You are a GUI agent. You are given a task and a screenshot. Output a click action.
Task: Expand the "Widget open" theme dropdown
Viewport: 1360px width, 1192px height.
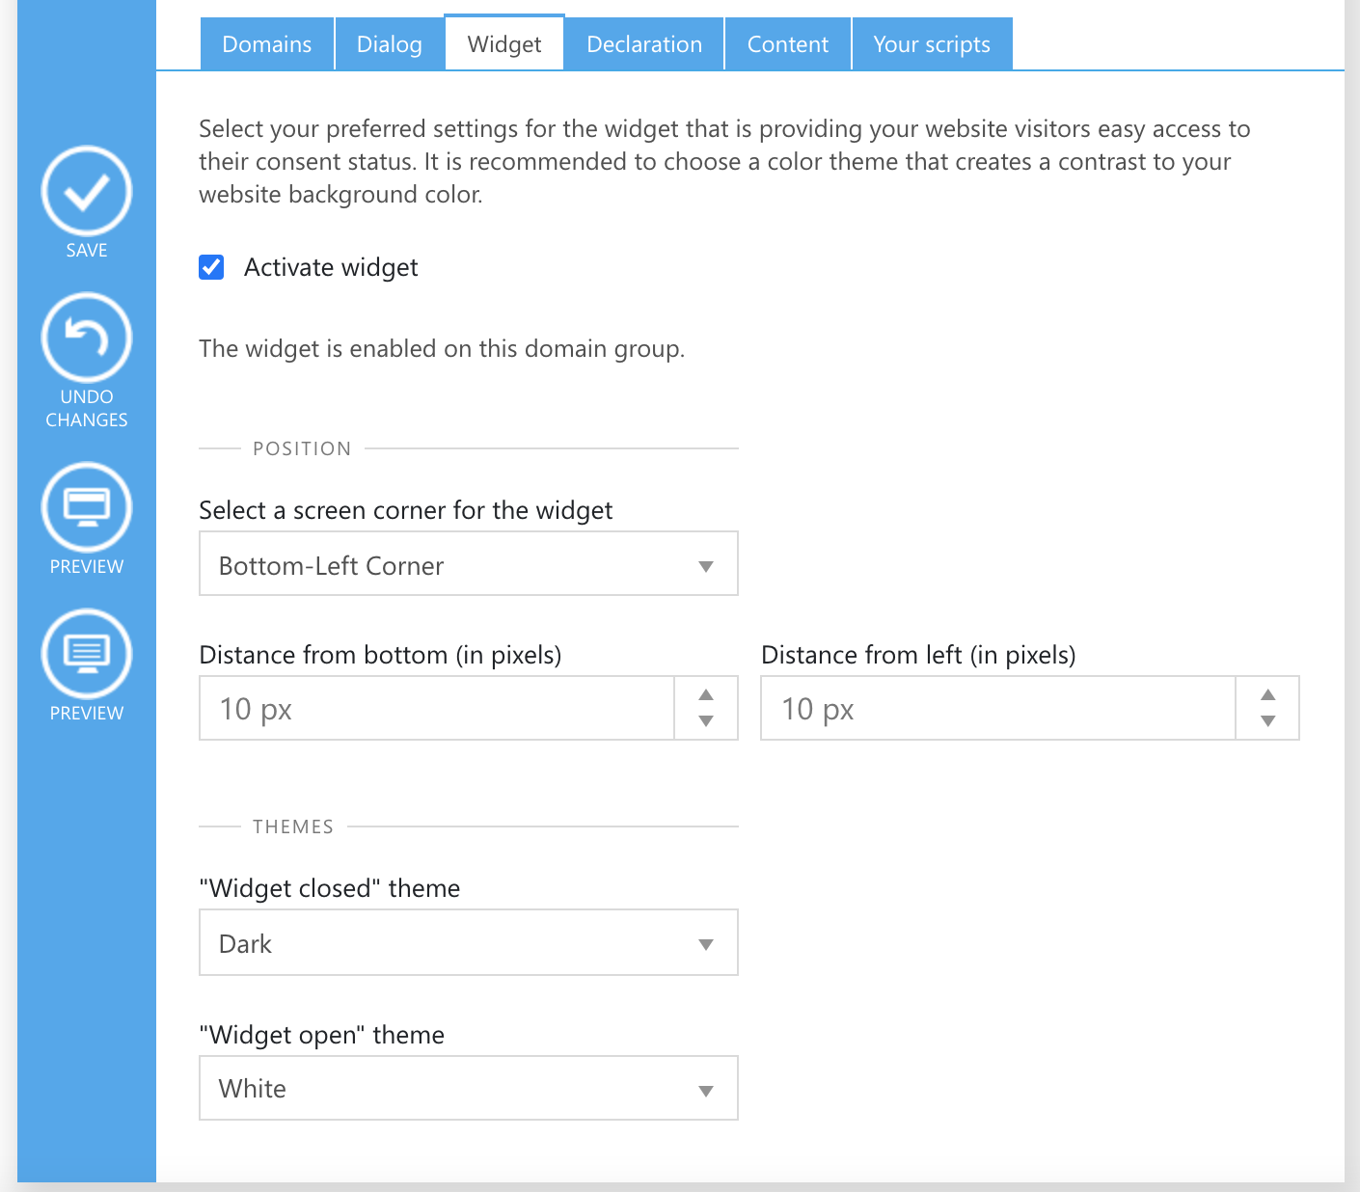469,1088
